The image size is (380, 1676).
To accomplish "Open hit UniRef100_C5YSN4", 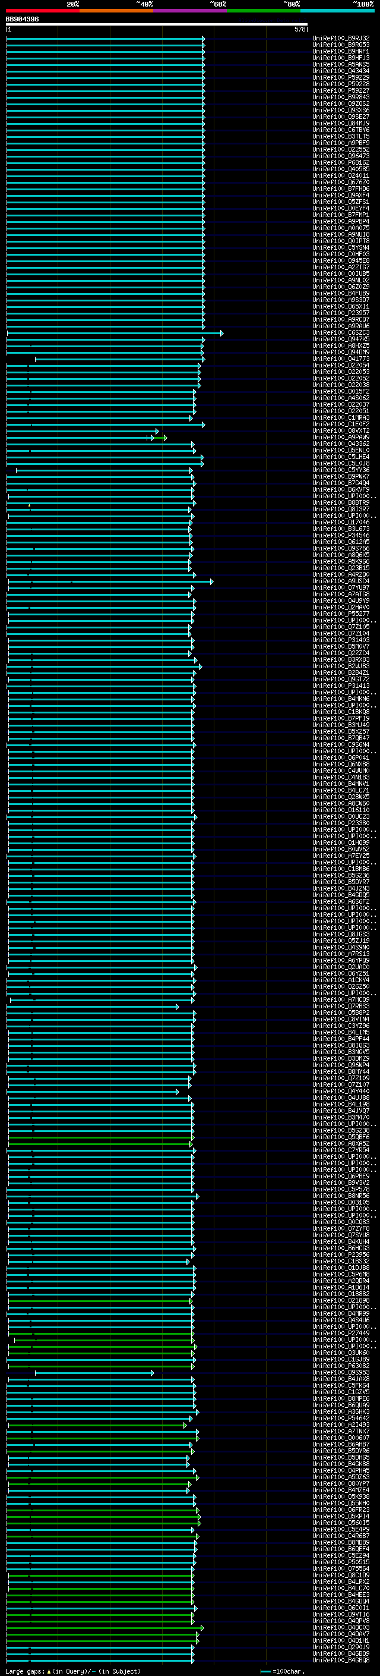I will (341, 247).
